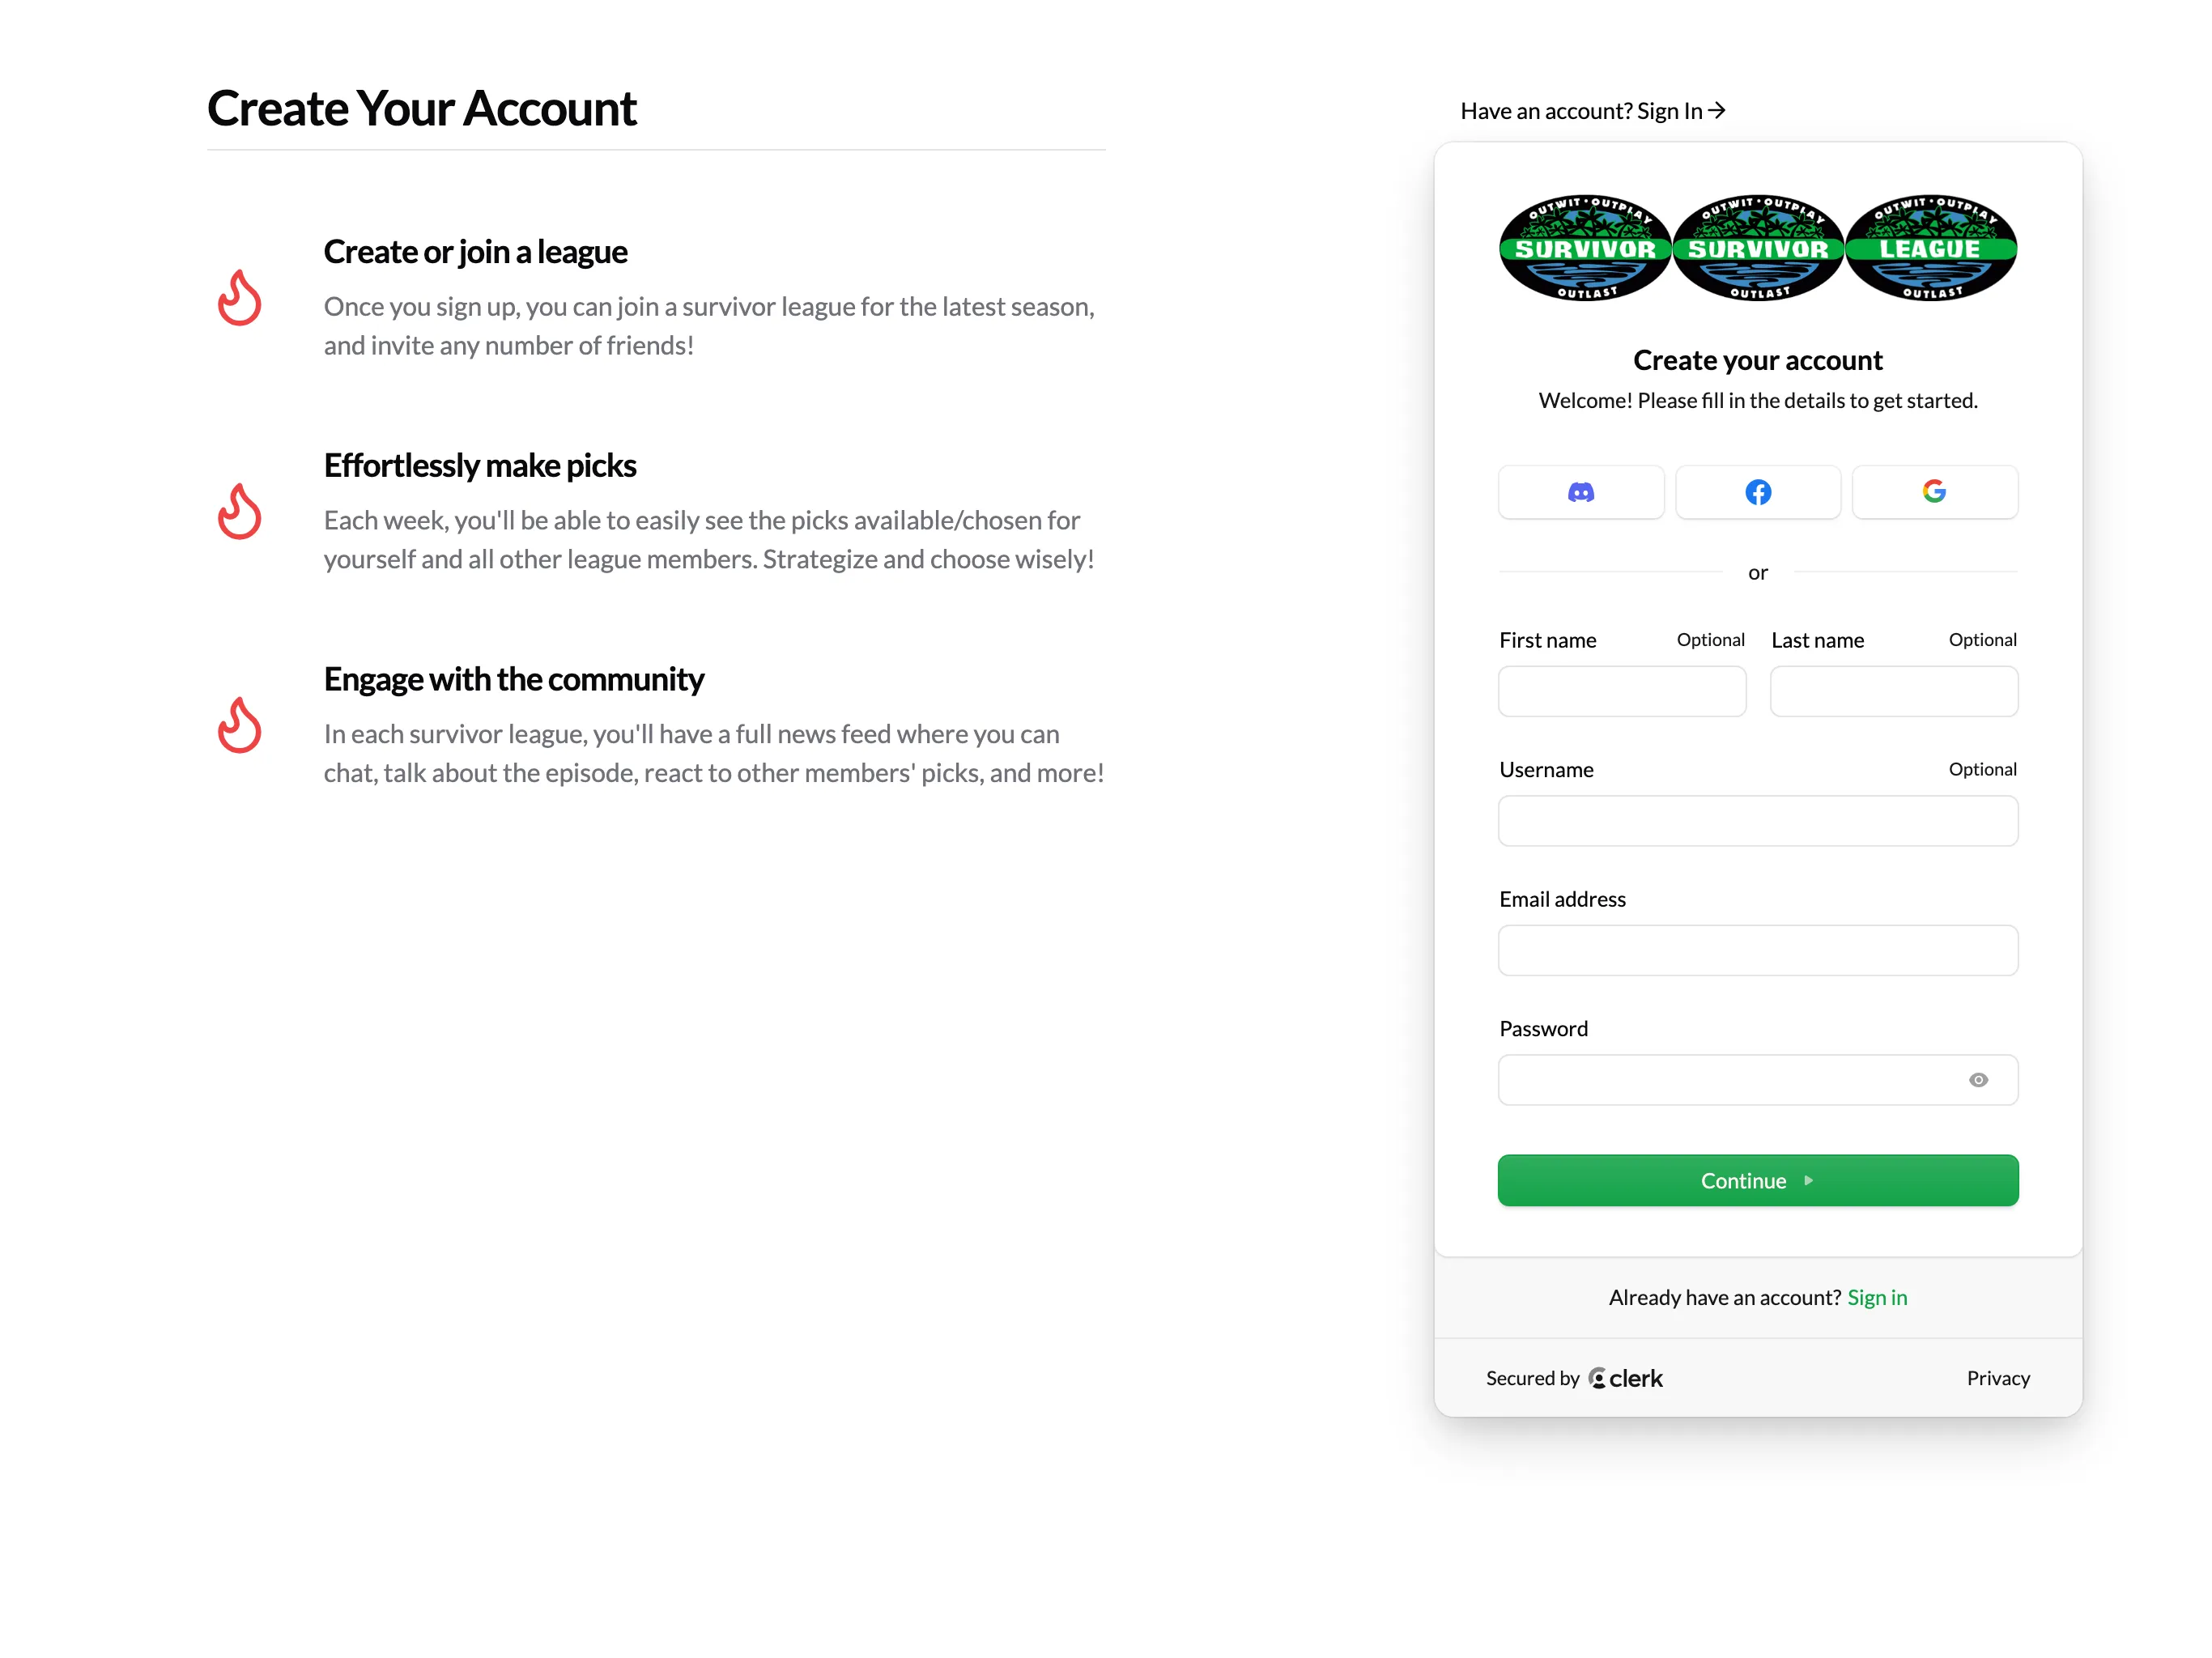Toggle password visibility eye icon

click(x=1979, y=1078)
